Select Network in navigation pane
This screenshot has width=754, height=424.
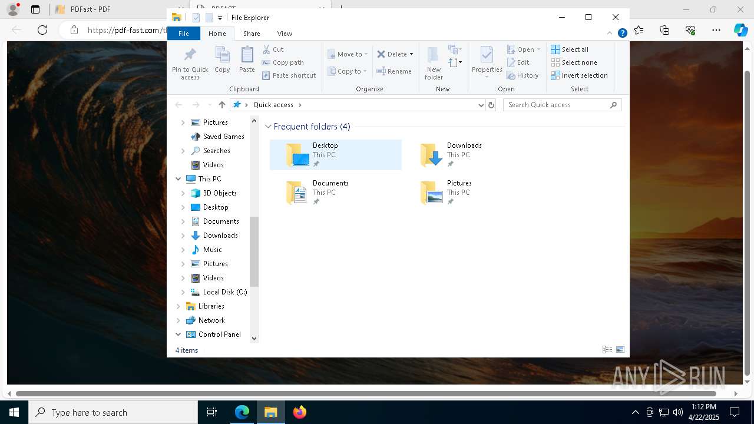click(211, 320)
